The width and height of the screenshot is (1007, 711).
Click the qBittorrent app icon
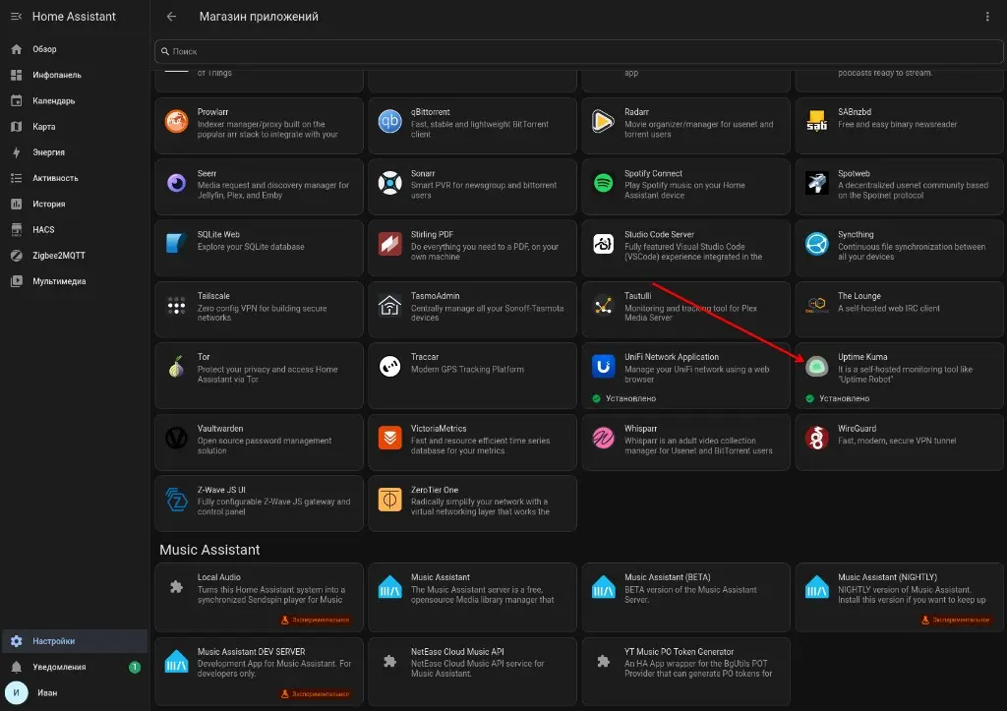pos(389,121)
